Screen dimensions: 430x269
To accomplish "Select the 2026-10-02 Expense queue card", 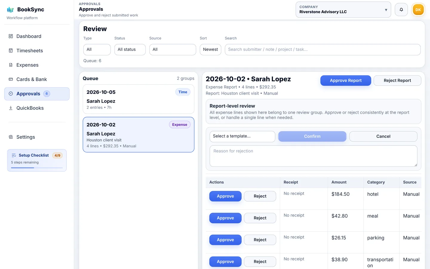I will (x=139, y=135).
